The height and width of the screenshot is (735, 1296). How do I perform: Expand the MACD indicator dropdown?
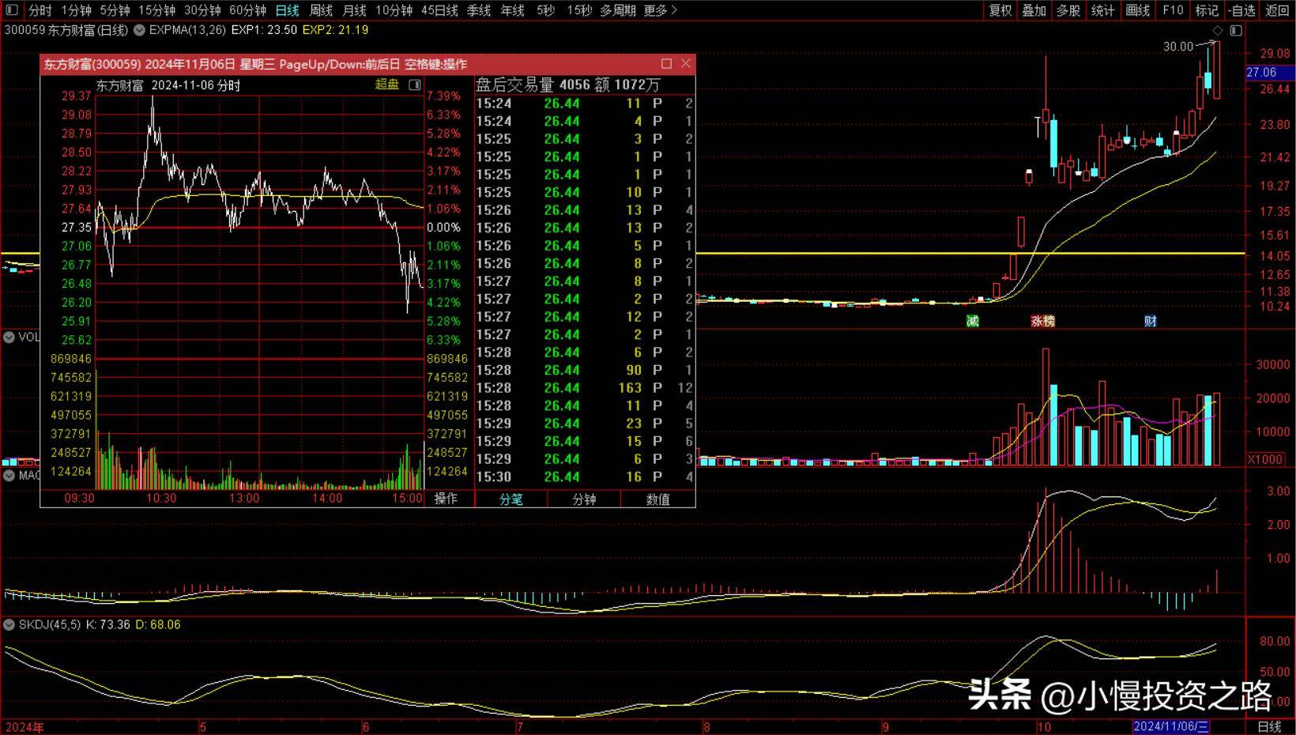pyautogui.click(x=9, y=476)
